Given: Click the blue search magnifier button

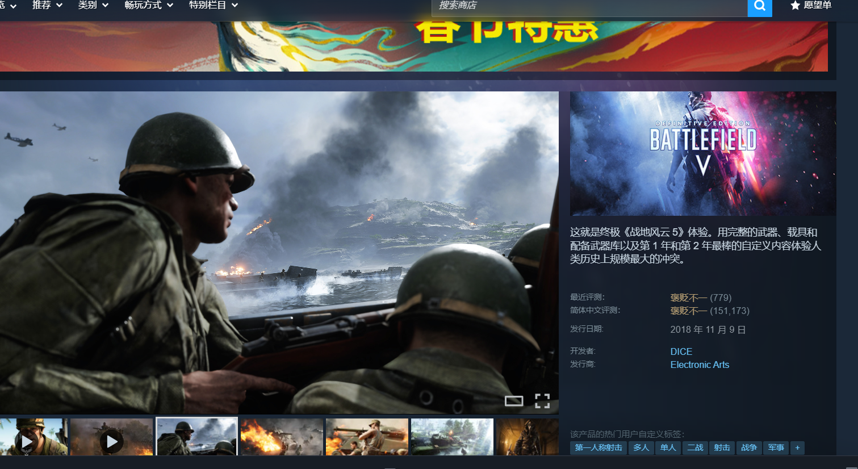Looking at the screenshot, I should tap(759, 7).
